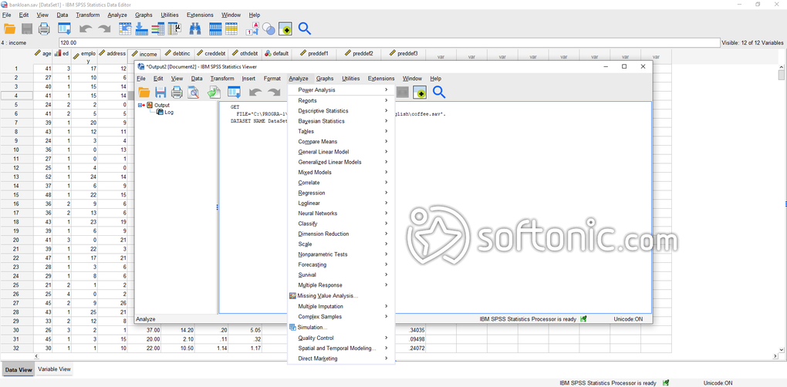
Task: Toggle the Value labels icon
Action: 252,29
